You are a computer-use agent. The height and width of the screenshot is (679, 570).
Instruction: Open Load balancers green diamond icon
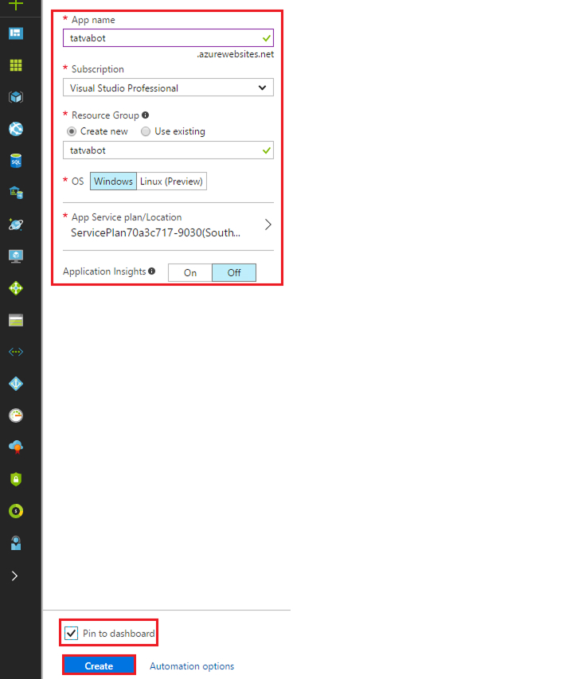[16, 288]
